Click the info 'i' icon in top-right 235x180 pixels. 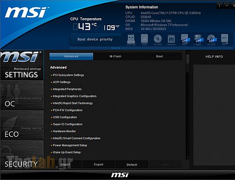219,6
